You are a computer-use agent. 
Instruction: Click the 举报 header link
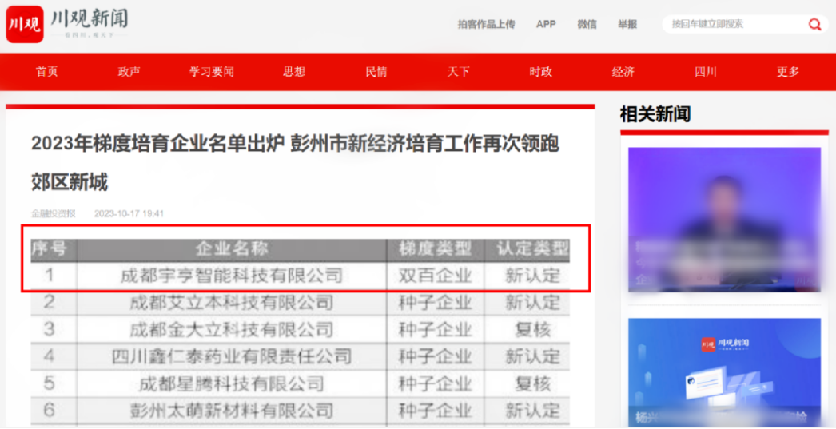pos(627,25)
